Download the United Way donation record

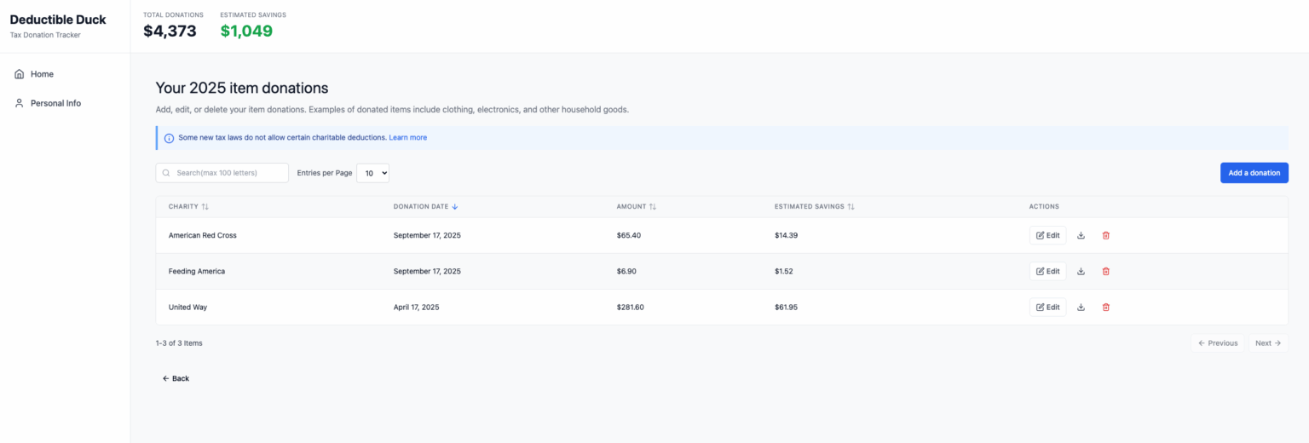[1081, 307]
